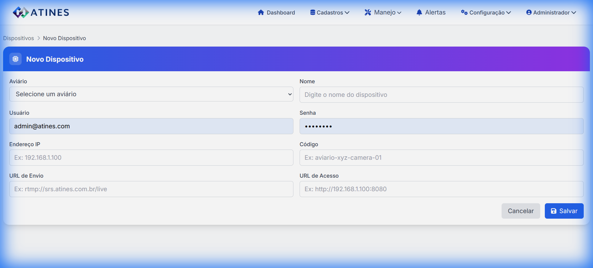Click the ATINES logo icon
593x268 pixels.
pos(20,12)
